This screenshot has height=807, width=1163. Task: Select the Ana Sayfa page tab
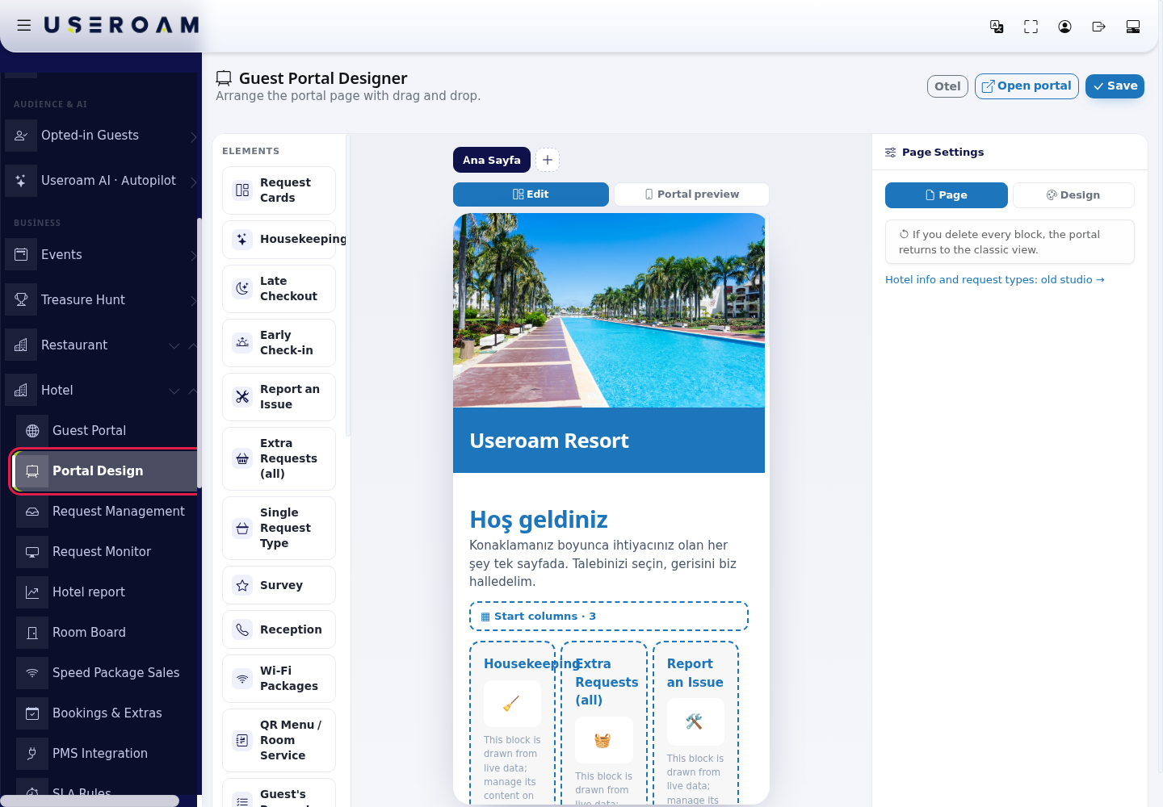point(492,160)
